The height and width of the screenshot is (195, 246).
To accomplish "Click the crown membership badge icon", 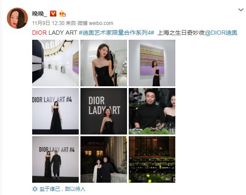I will (x=62, y=14).
